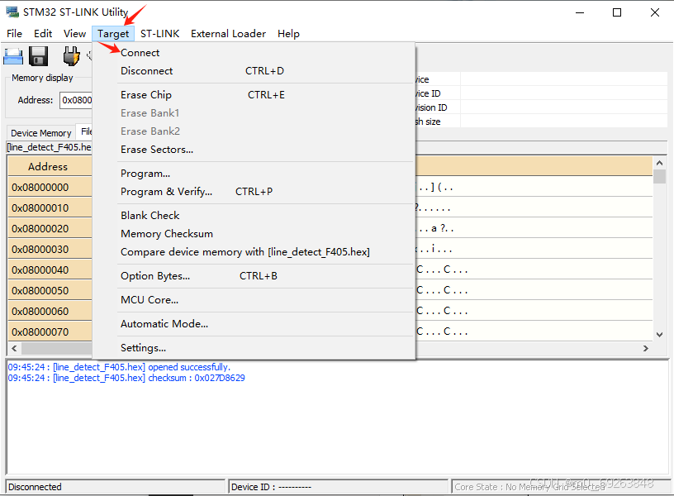Click the Connect to target plug icon
This screenshot has width=674, height=496.
(x=71, y=56)
